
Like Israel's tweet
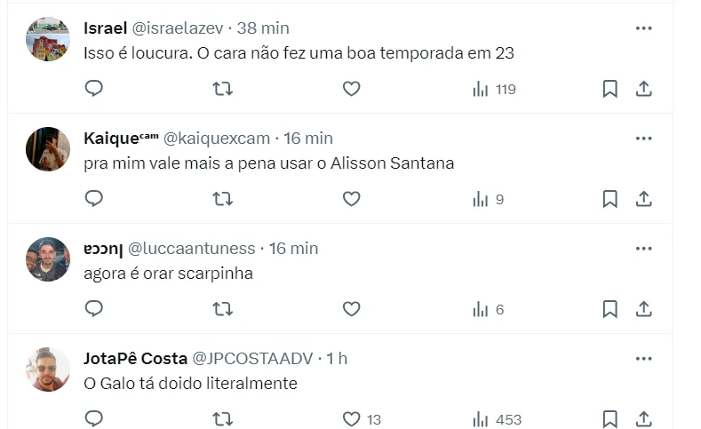point(351,89)
